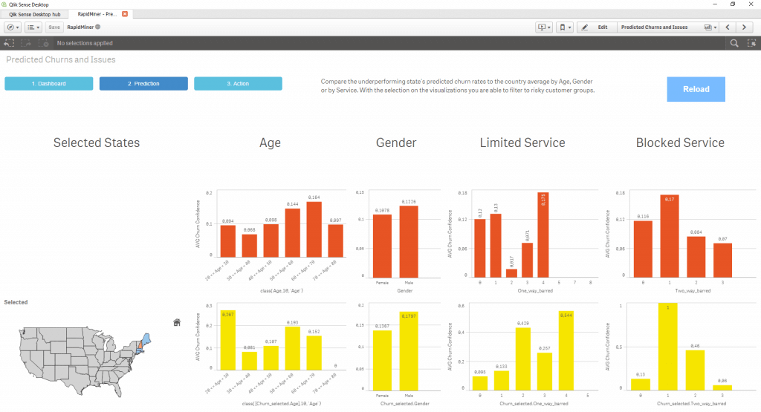Go to the previous sheet
Screen dimensions: 761x412
tap(728, 27)
